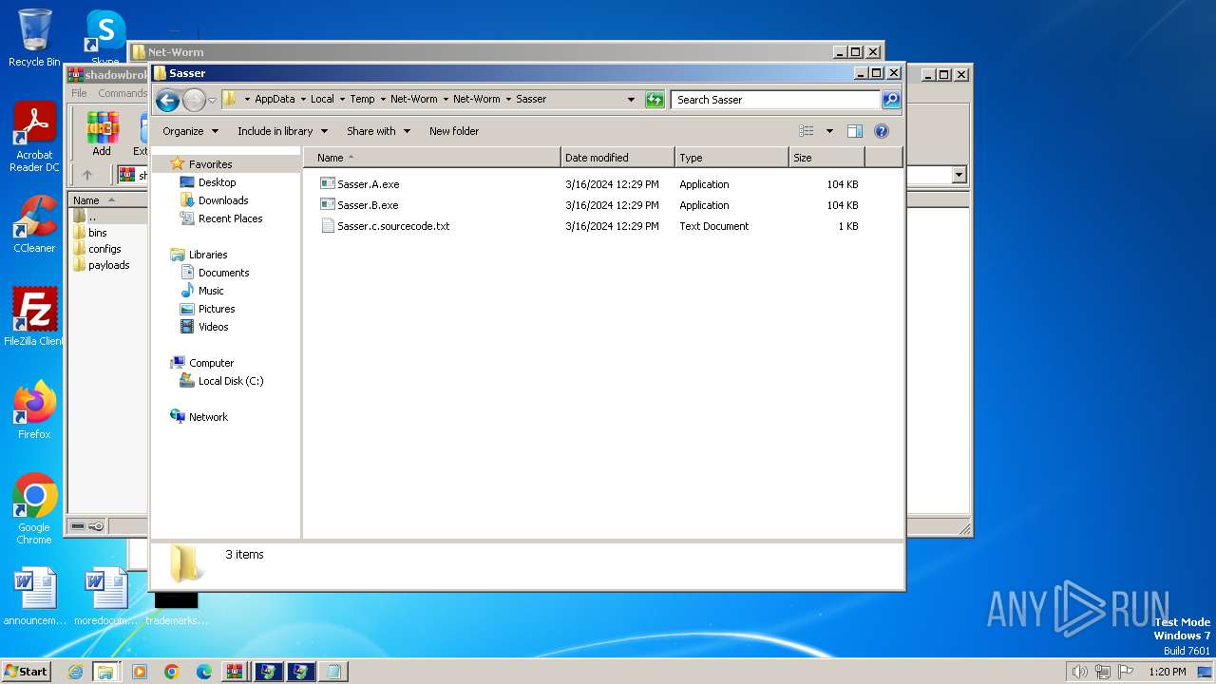The height and width of the screenshot is (684, 1216).
Task: Open the Recycle Bin desktop icon
Action: click(34, 38)
